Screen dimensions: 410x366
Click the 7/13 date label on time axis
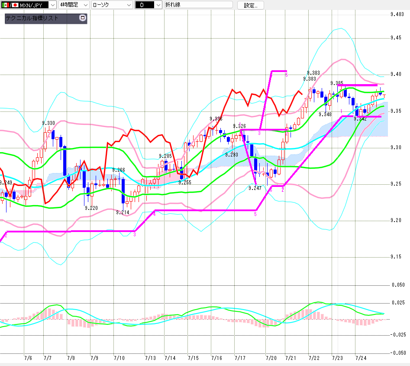(x=150, y=358)
